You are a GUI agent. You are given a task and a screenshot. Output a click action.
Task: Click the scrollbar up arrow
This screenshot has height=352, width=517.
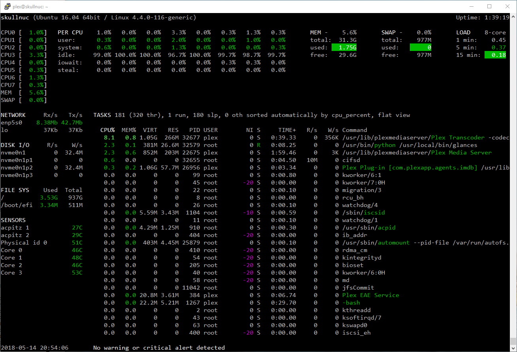tap(513, 17)
